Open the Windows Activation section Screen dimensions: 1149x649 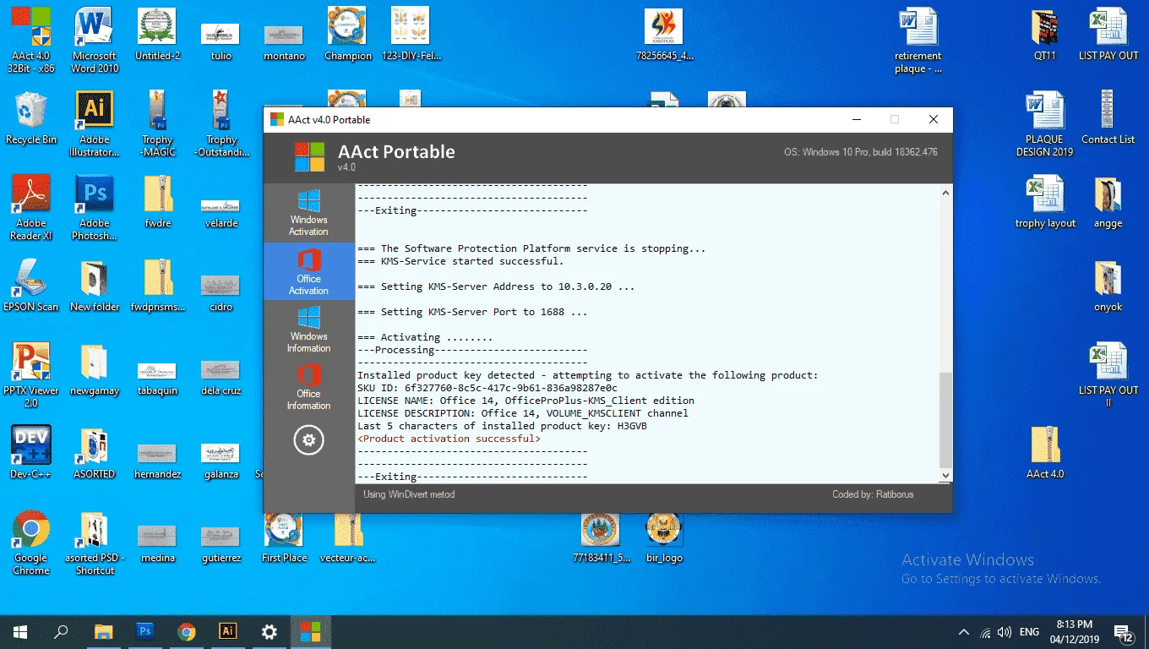click(308, 213)
